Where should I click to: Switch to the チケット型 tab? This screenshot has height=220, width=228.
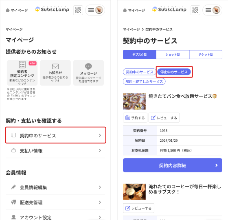(206, 55)
